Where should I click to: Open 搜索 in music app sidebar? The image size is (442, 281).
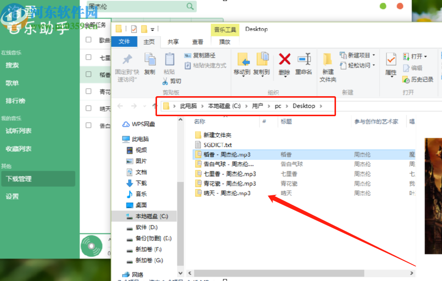point(12,65)
